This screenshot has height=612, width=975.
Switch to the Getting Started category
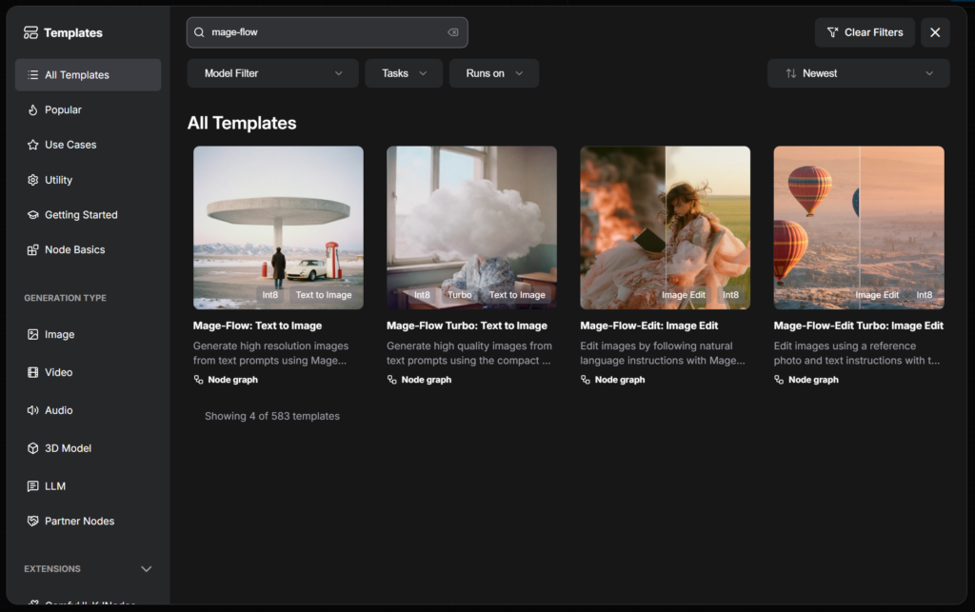click(x=89, y=215)
